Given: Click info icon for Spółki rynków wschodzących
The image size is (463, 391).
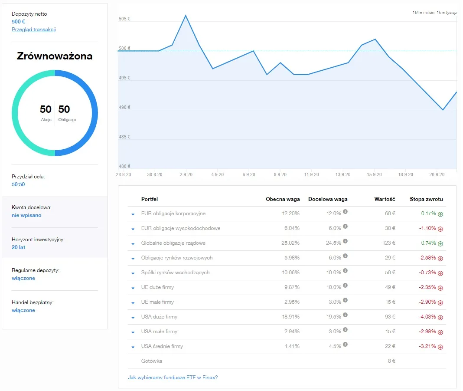Looking at the screenshot, I should point(345,271).
